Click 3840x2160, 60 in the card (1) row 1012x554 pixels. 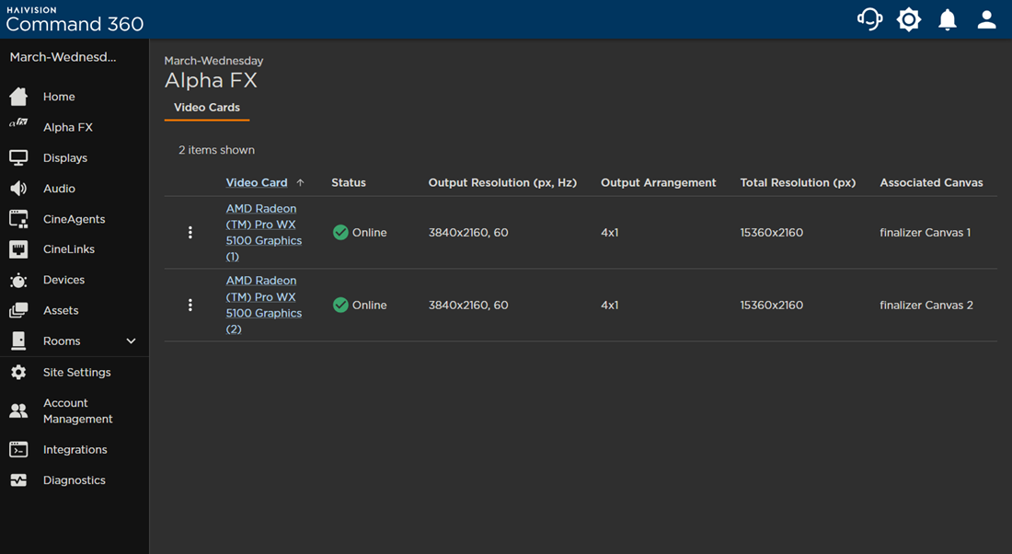[x=468, y=233]
